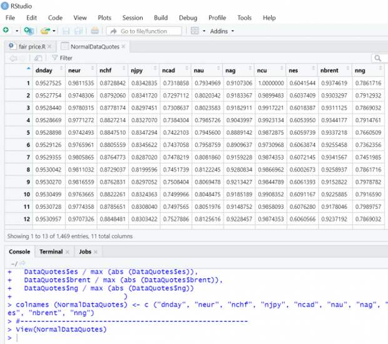Sort the table by njpy column
Image resolution: width=388 pixels, height=344 pixels.
coord(145,71)
